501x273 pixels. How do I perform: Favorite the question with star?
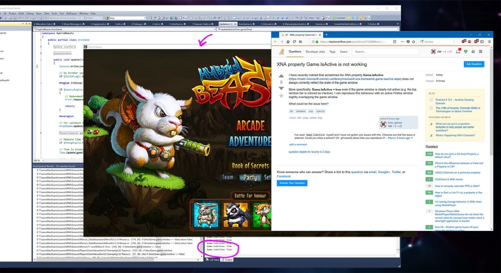pyautogui.click(x=281, y=95)
